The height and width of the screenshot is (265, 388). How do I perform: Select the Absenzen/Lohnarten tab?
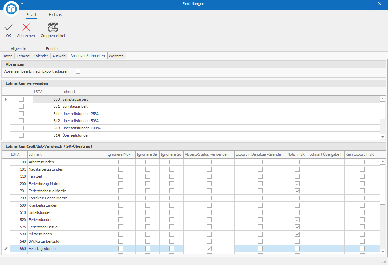click(88, 56)
